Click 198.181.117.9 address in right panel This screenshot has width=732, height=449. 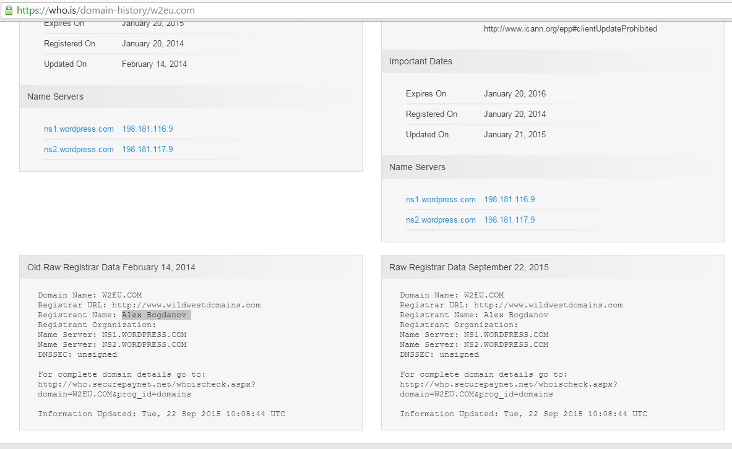[511, 220]
